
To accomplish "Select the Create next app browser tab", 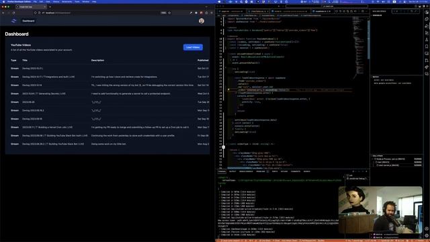I will click(31, 7).
